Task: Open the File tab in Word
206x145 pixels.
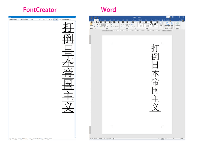Action: pos(92,20)
